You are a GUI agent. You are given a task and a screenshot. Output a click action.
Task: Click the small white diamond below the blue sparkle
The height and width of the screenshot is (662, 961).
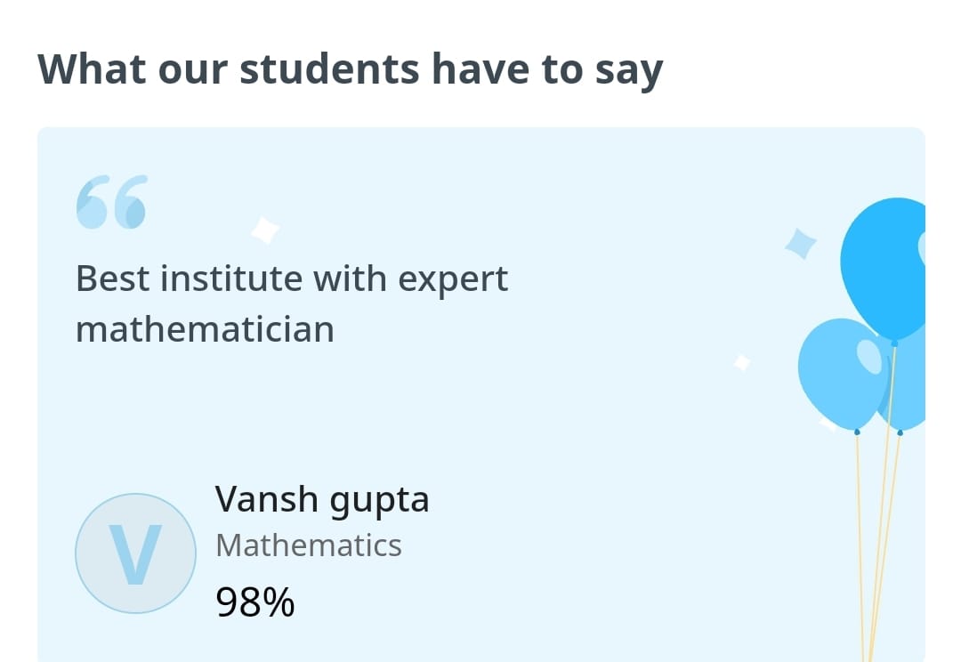(x=741, y=362)
